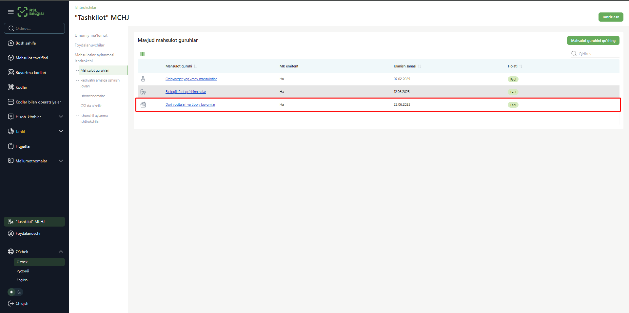Image resolution: width=629 pixels, height=313 pixels.
Task: Click the Oziq-ovqat yog'-moy row bottle icon
Action: pos(143,79)
